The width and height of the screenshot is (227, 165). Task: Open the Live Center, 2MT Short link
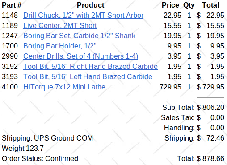pos(60,25)
